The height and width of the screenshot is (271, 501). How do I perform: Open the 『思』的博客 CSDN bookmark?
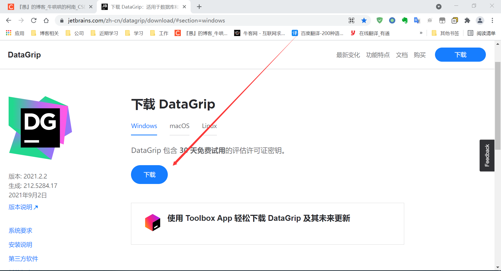click(x=201, y=33)
